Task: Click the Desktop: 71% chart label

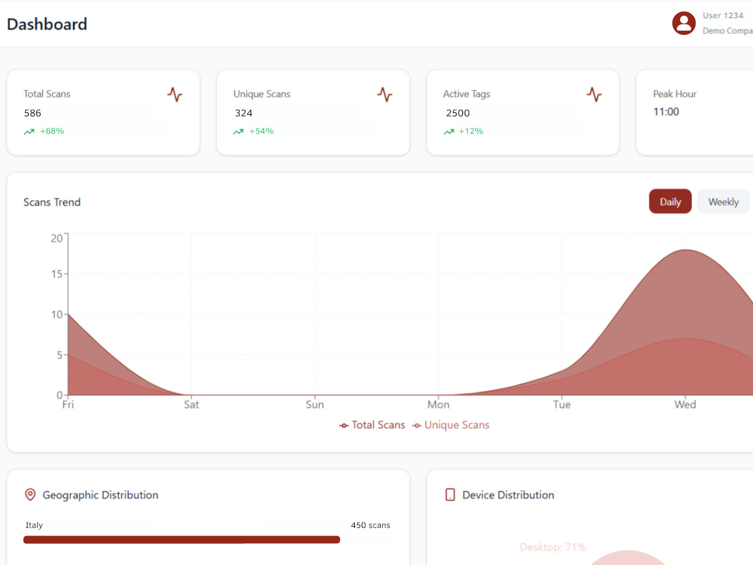Action: pyautogui.click(x=553, y=547)
